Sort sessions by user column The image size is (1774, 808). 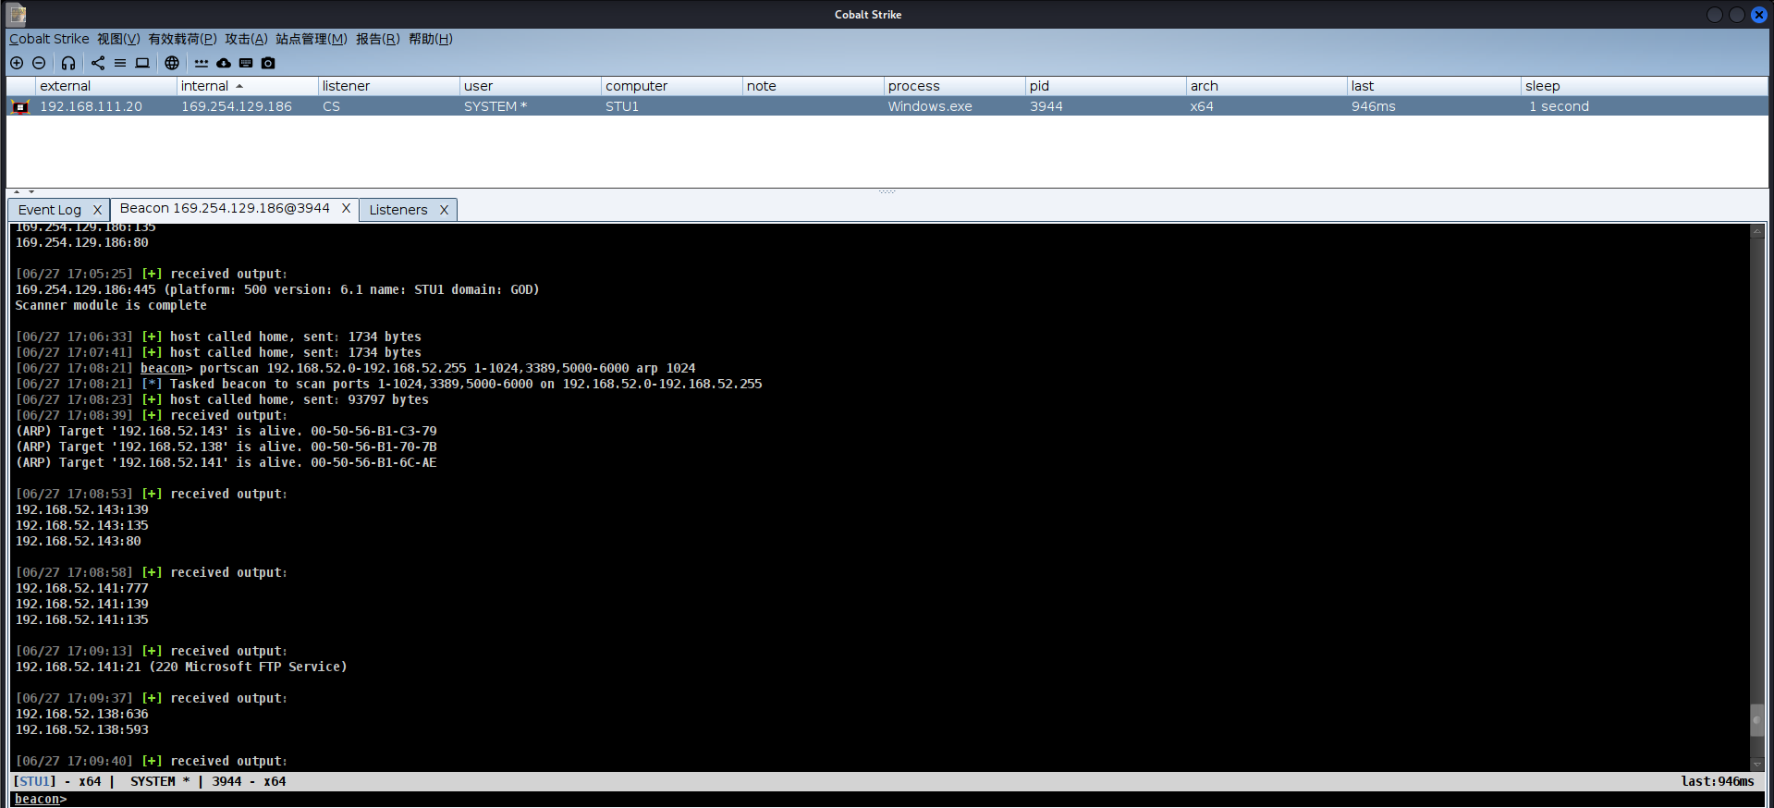coord(530,86)
